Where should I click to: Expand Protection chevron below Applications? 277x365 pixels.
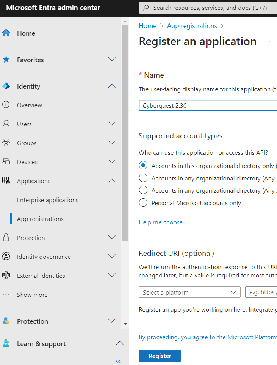[112, 237]
